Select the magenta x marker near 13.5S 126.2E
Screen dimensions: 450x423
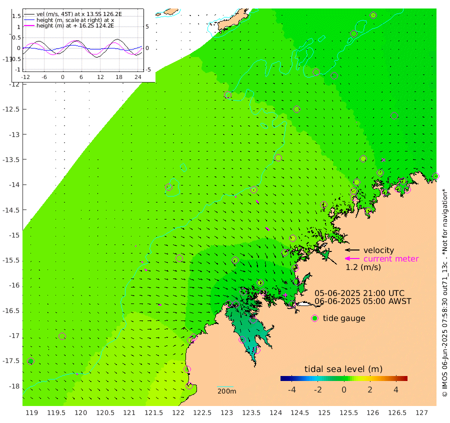383,160
